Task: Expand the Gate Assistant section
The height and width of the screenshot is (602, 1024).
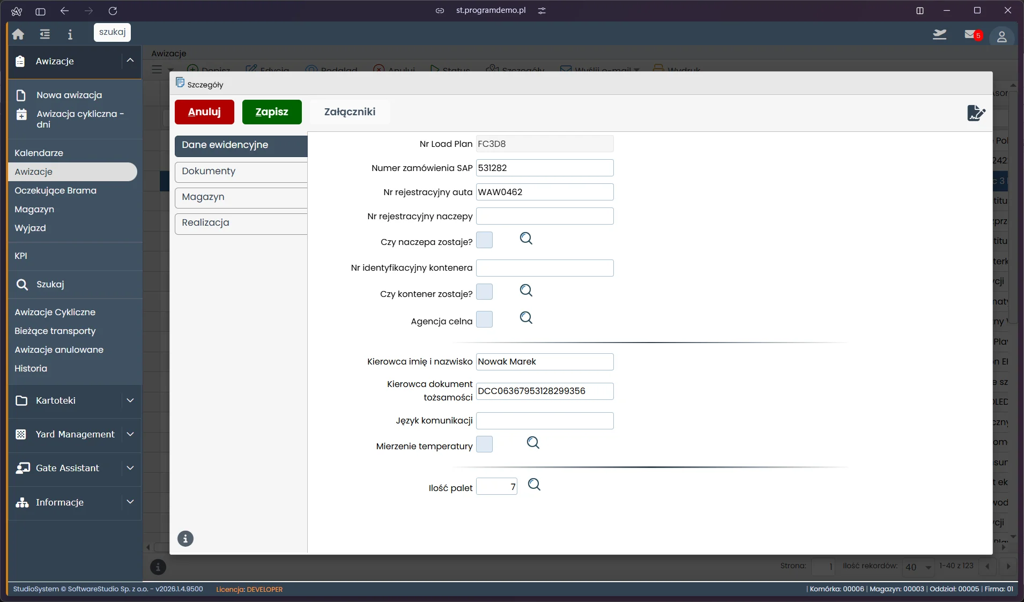Action: tap(130, 468)
